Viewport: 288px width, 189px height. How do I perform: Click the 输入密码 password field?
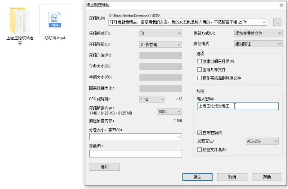click(238, 106)
